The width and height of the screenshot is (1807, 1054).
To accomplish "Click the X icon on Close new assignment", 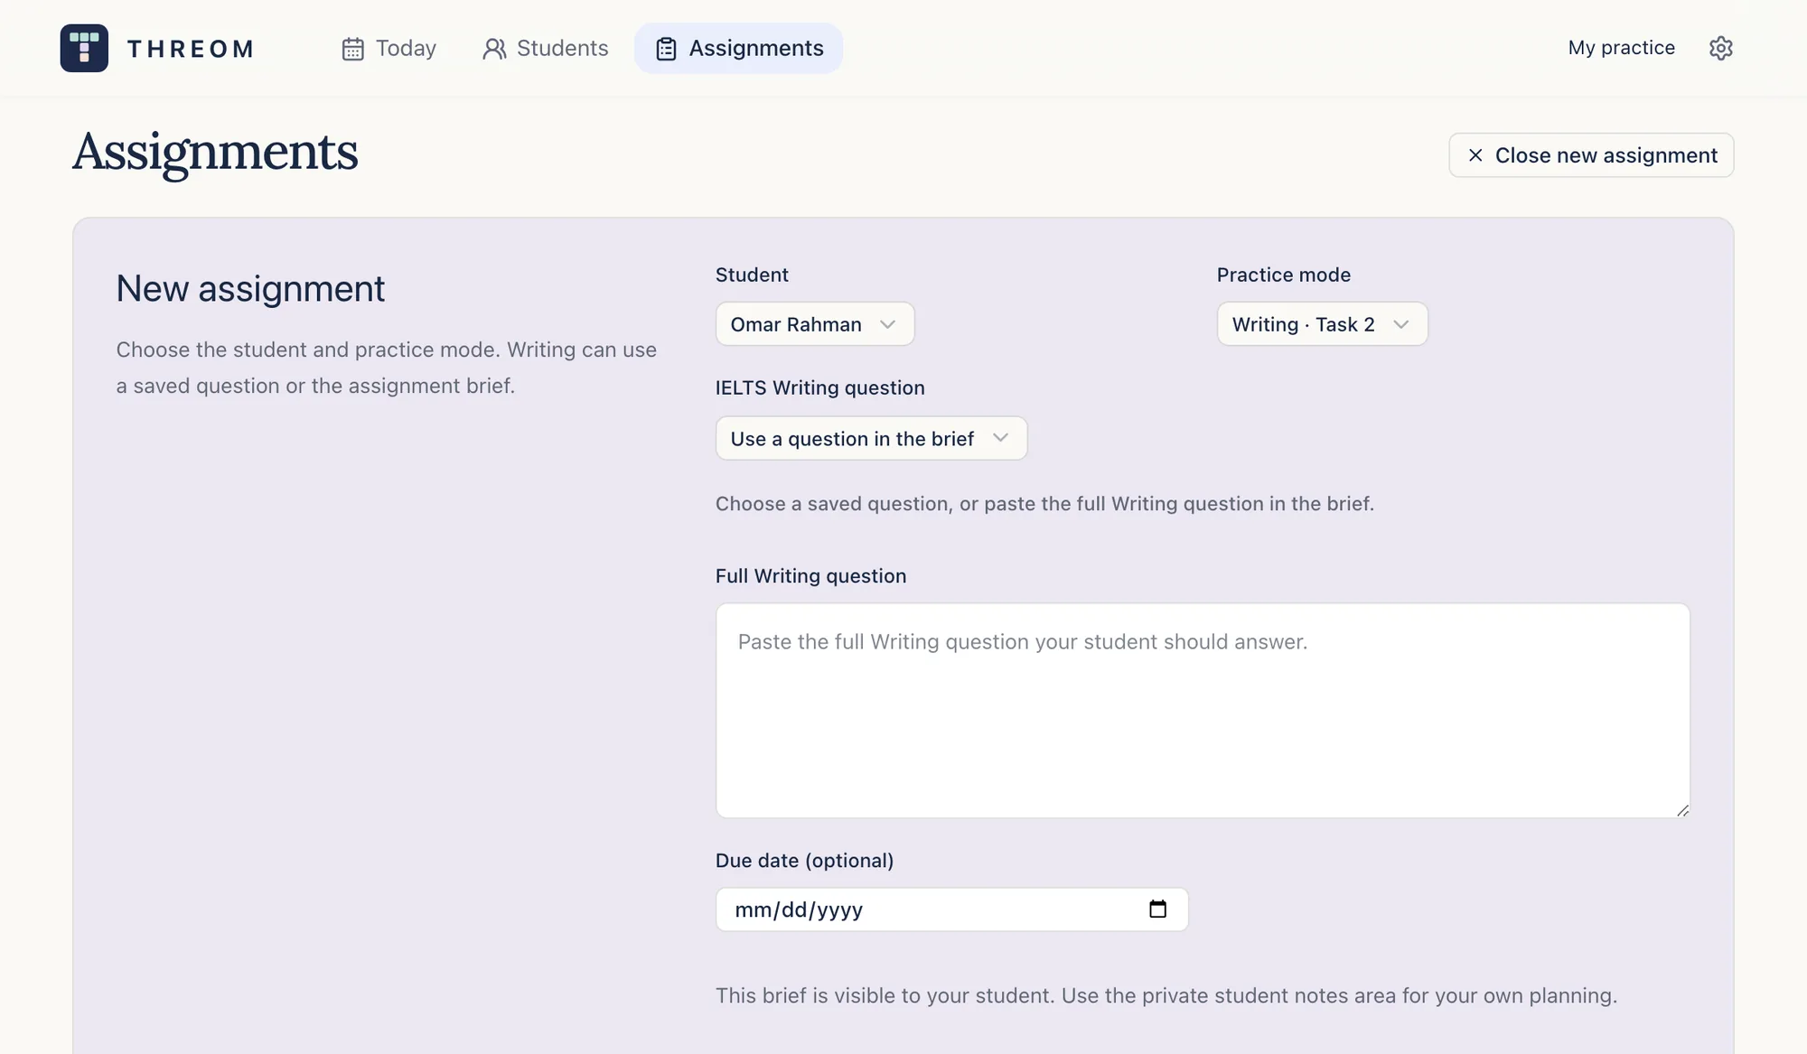I will click(1475, 155).
